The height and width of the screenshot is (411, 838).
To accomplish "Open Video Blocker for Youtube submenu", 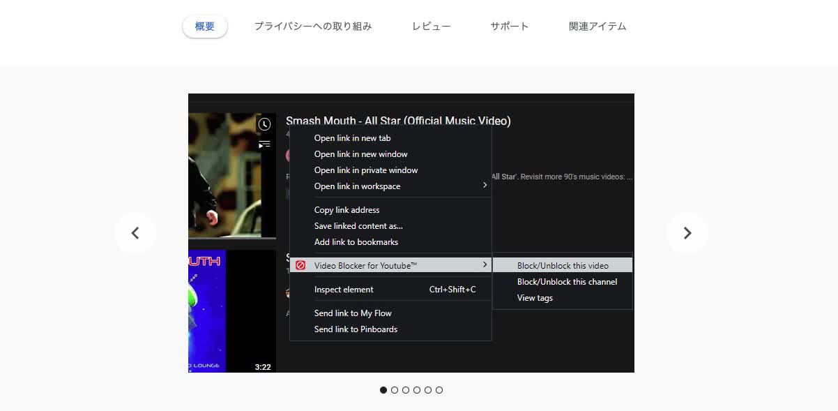I will click(x=390, y=265).
